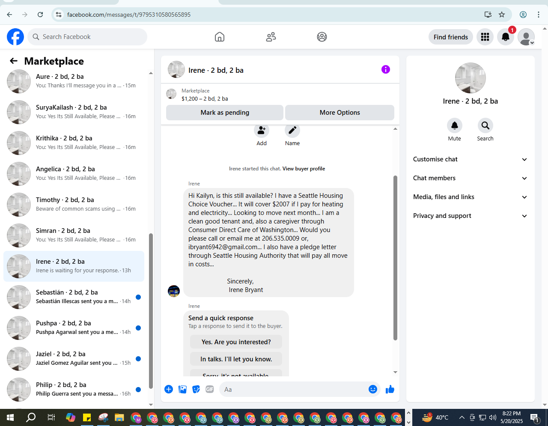Click the Name pencil icon in the chat
Screen dimensions: 548x426
click(292, 130)
